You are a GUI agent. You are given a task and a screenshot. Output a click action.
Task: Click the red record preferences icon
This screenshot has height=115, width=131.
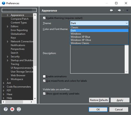[x=12, y=109]
